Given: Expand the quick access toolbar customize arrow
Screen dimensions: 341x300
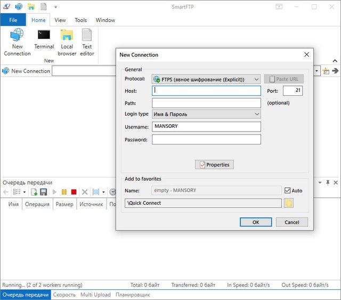Looking at the screenshot, I should [55, 7].
